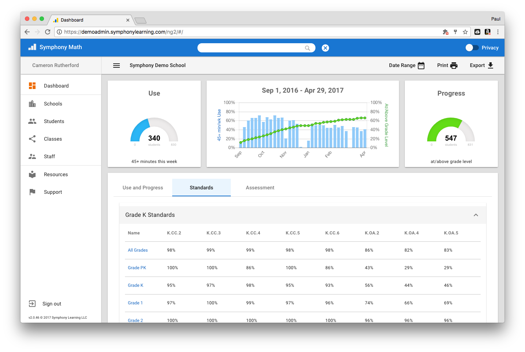Click the browser address bar URL
The height and width of the screenshot is (352, 525).
123,32
